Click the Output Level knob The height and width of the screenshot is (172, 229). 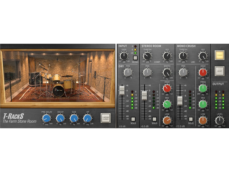pyautogui.click(x=219, y=120)
